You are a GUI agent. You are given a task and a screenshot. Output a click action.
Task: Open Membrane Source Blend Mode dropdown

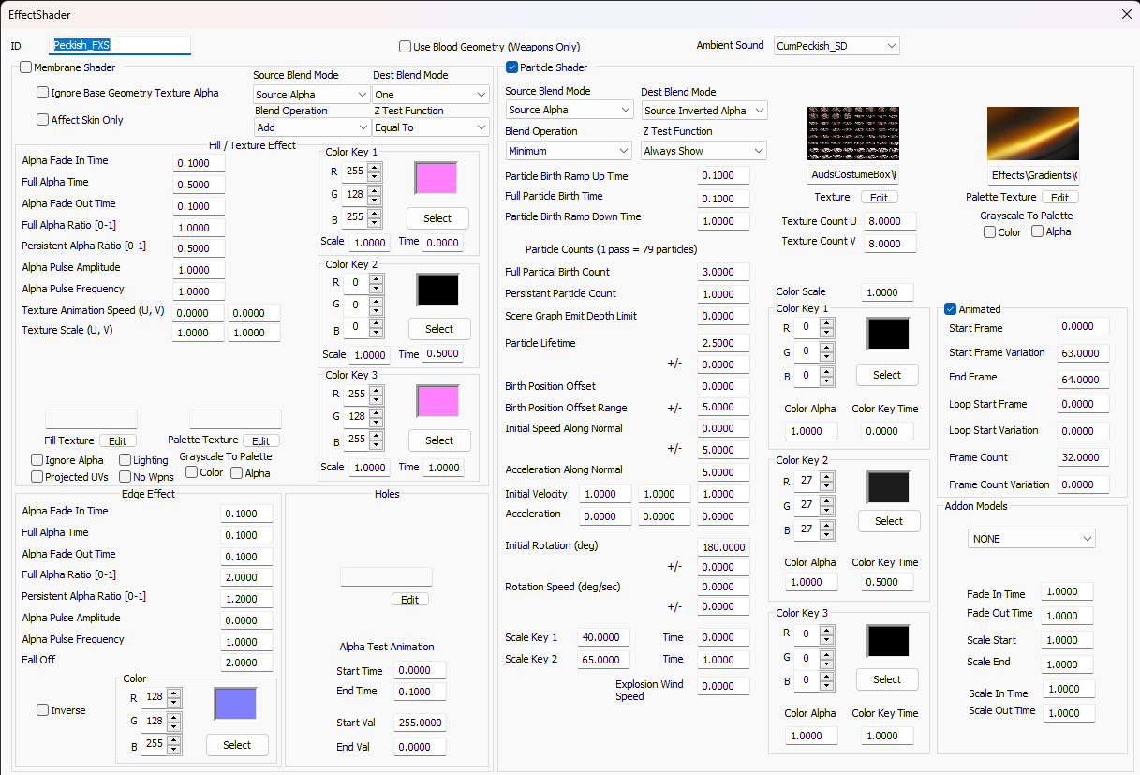[312, 95]
